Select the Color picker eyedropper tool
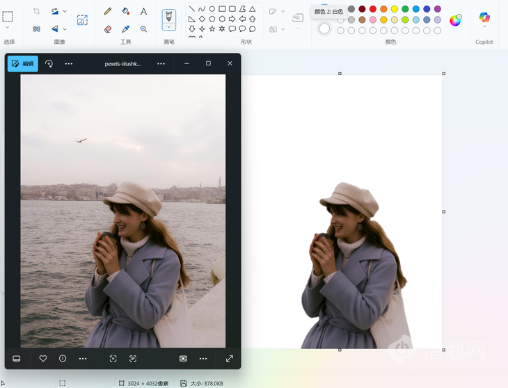508x388 pixels. click(125, 29)
